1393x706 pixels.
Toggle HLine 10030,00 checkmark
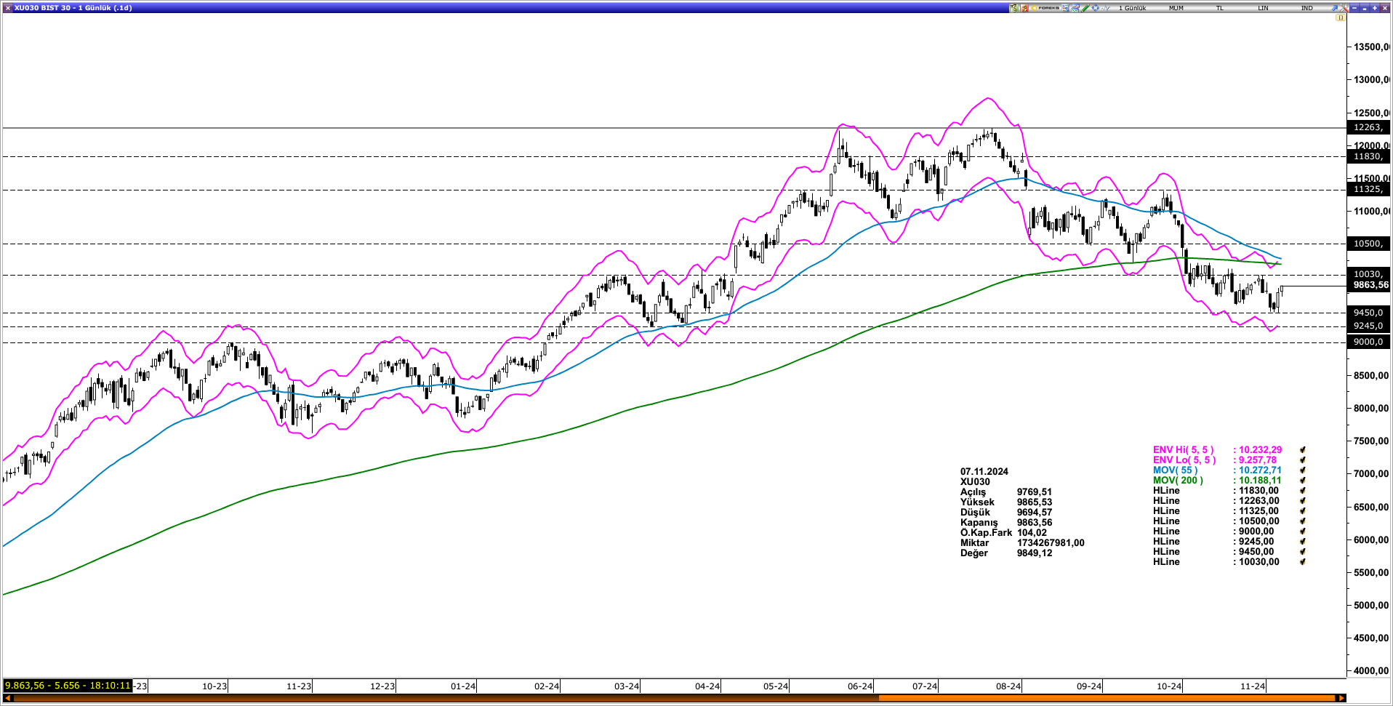[1303, 562]
